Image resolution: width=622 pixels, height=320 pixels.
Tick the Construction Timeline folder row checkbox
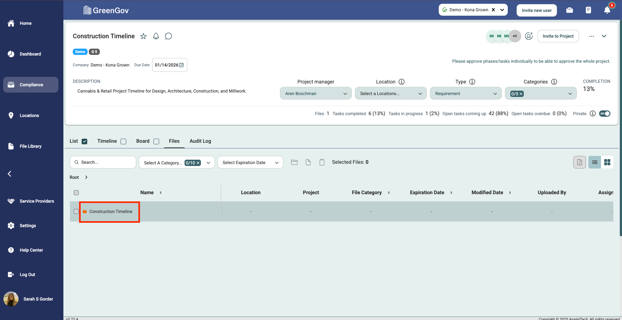(x=76, y=211)
